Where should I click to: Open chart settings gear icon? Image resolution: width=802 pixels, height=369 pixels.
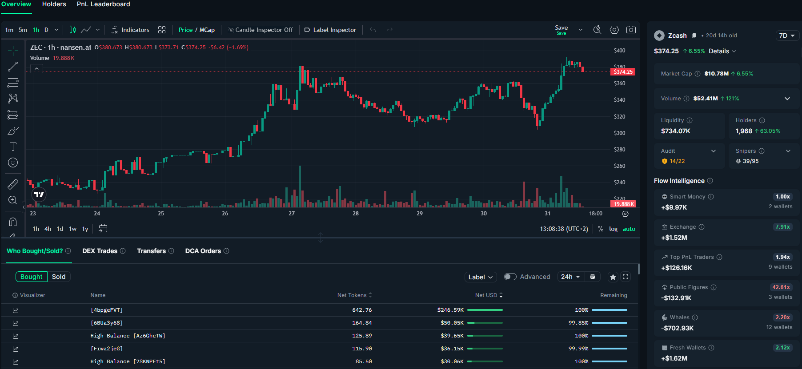click(614, 30)
